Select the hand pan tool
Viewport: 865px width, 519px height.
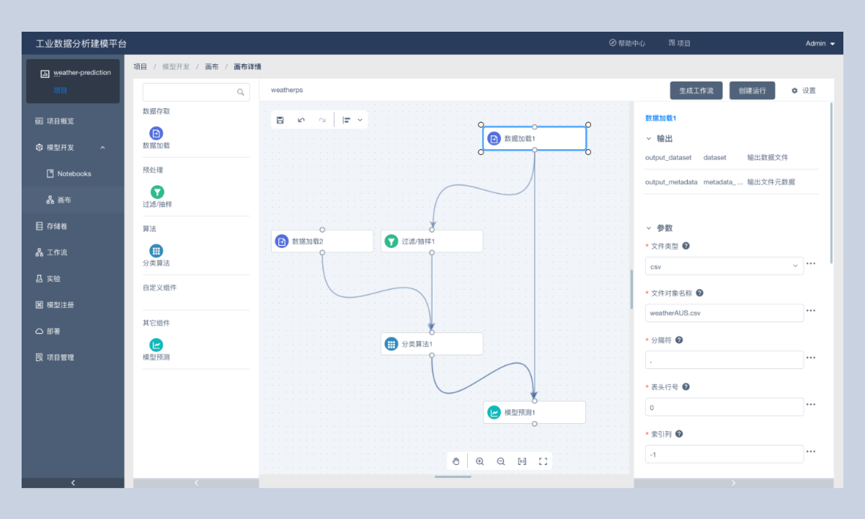click(x=456, y=461)
